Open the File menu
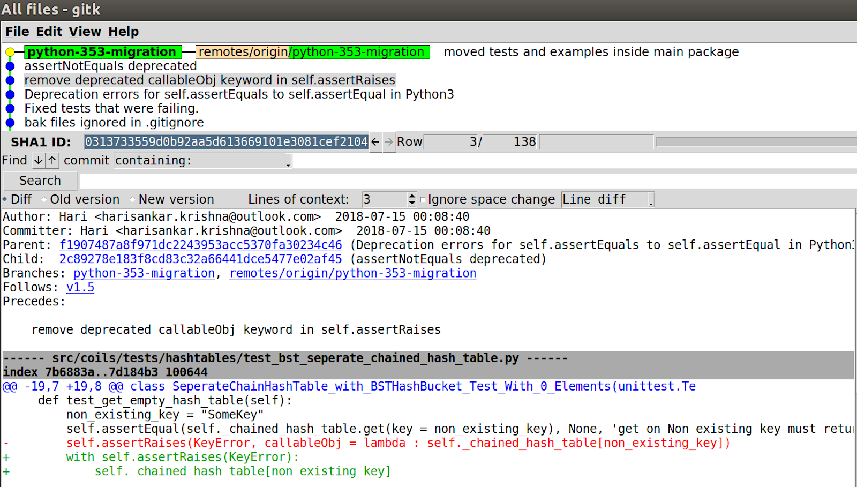Image resolution: width=857 pixels, height=487 pixels. point(17,32)
